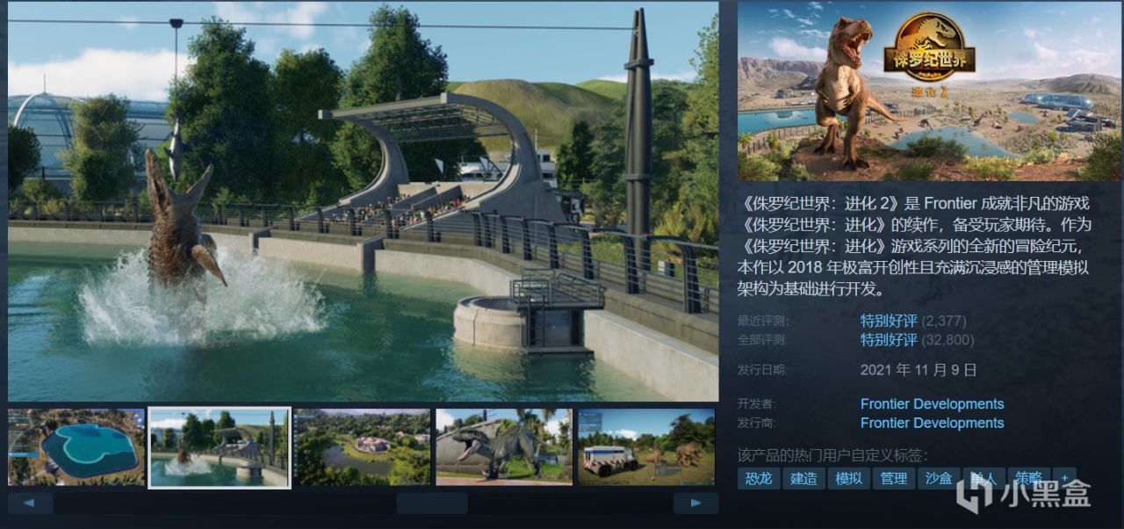Select the 沙盒 tag
1124x529 pixels.
point(939,478)
